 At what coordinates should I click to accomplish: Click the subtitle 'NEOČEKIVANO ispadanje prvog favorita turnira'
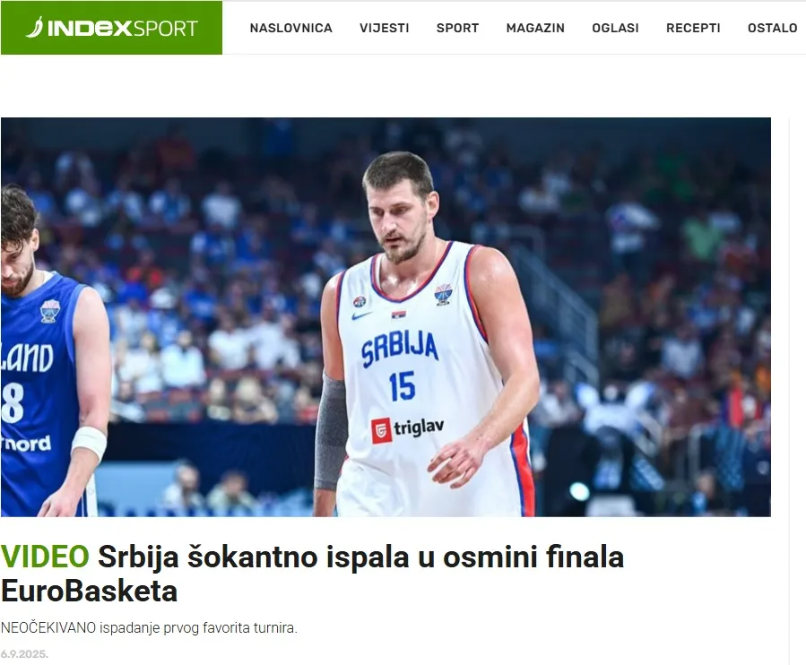click(149, 628)
